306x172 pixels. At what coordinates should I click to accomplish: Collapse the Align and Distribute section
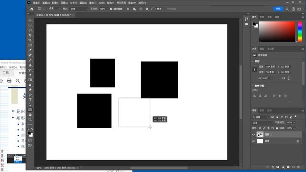click(x=253, y=86)
